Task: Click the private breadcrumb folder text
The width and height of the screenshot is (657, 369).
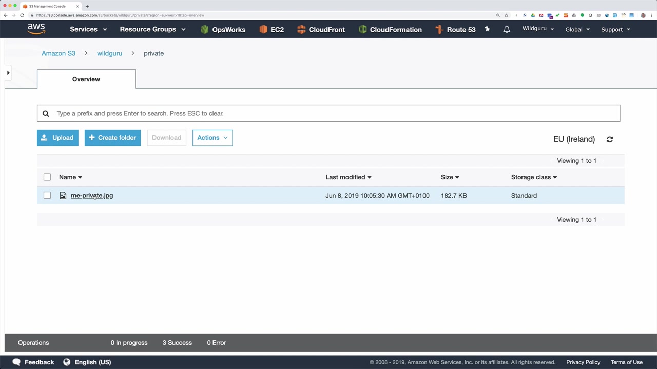Action: (153, 53)
